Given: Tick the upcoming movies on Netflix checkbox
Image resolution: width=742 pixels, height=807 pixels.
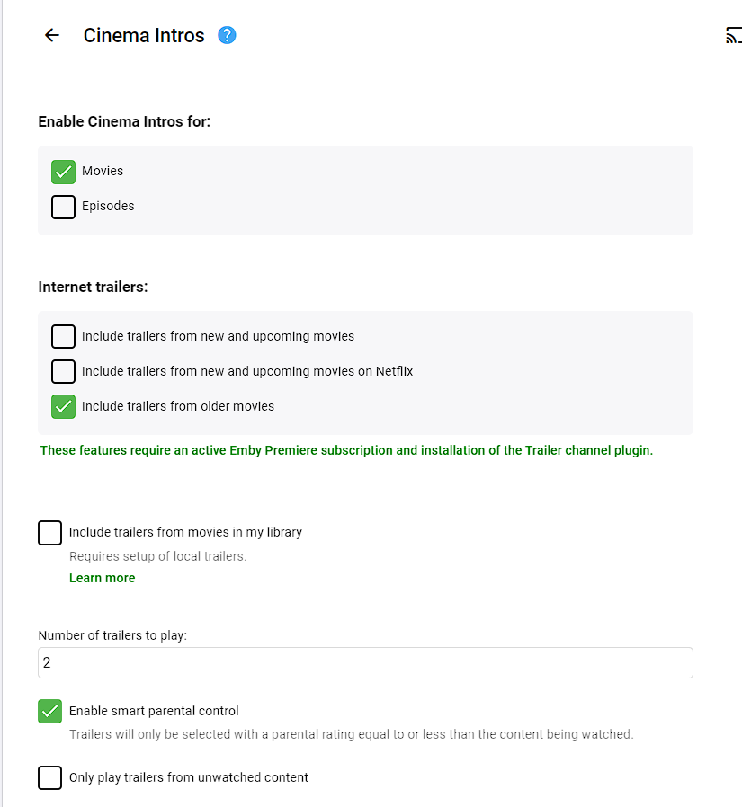Looking at the screenshot, I should 63,371.
